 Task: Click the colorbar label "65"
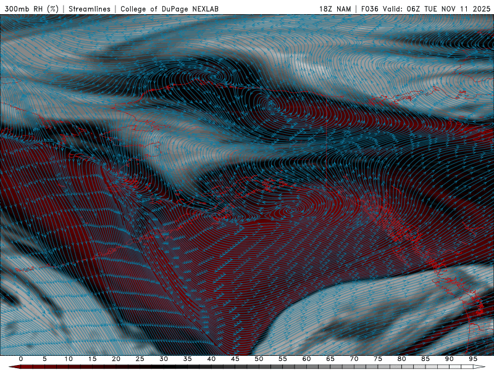point(330,359)
